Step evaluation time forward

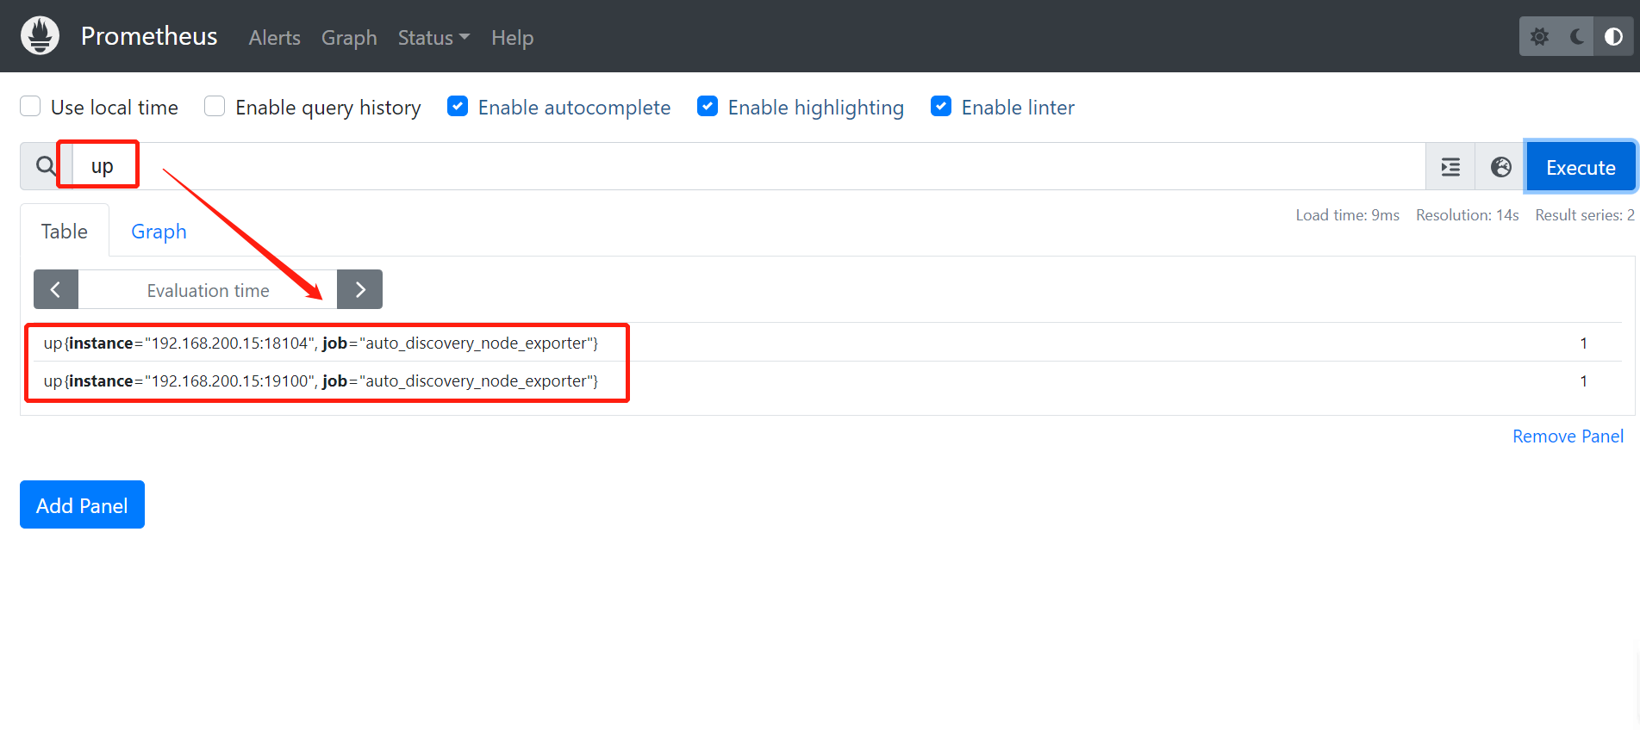(x=359, y=290)
